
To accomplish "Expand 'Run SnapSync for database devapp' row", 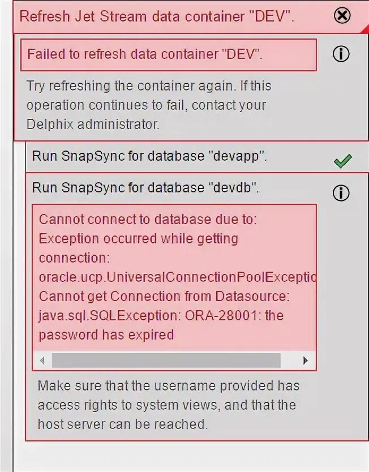I will coord(149,157).
